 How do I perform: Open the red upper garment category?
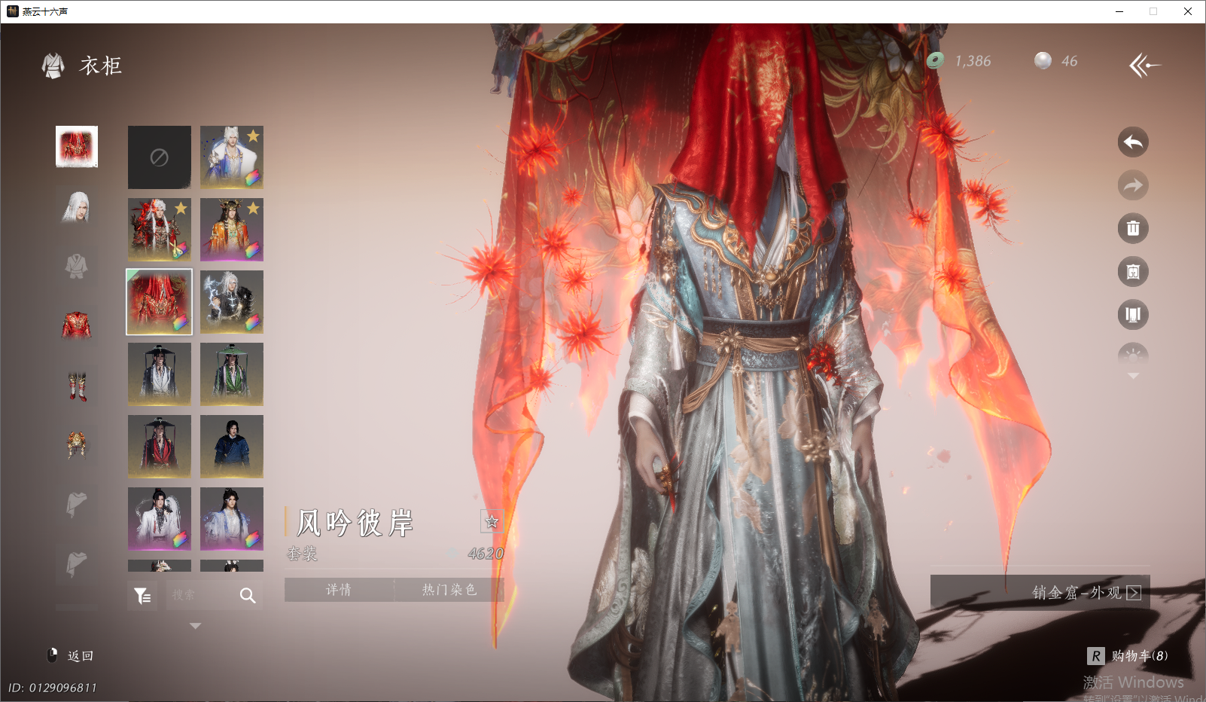tap(77, 325)
